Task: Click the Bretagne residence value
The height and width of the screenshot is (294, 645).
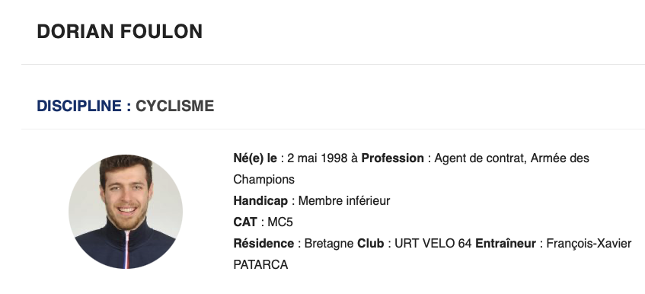Action: pos(329,244)
